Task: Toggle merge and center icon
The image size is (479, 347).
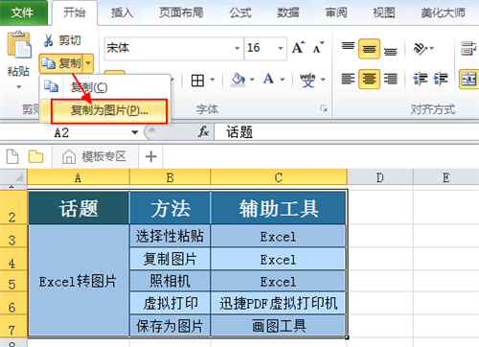Action: 468,79
